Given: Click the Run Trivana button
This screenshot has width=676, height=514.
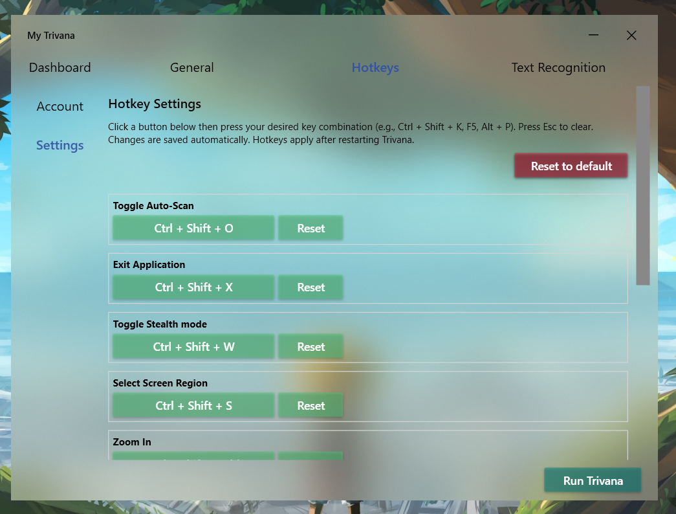Looking at the screenshot, I should [x=593, y=480].
